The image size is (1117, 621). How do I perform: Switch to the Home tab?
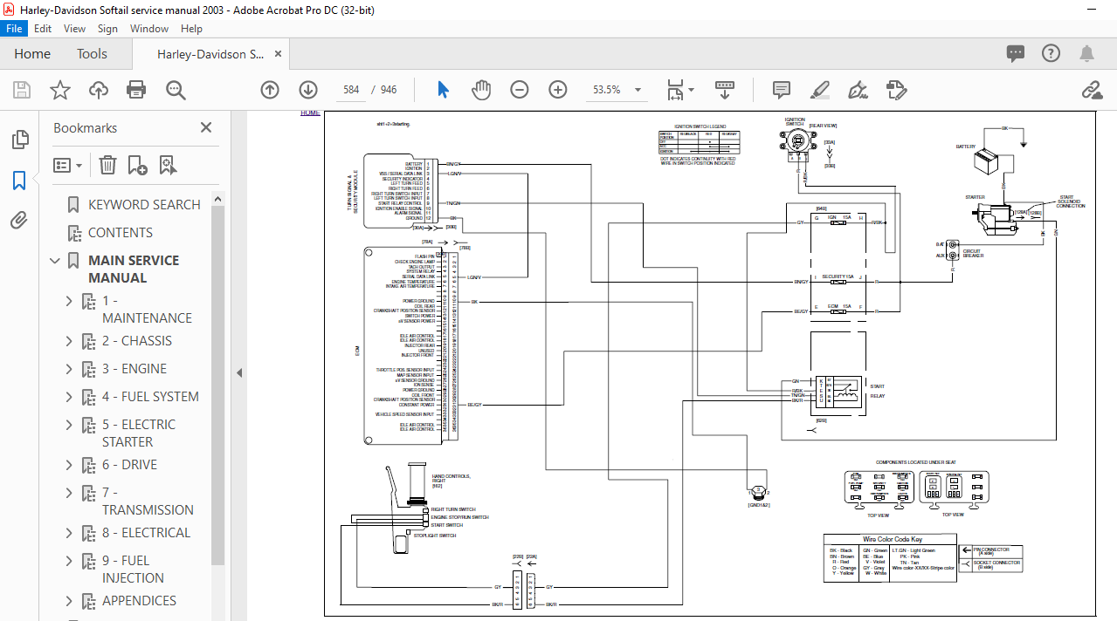tap(32, 54)
